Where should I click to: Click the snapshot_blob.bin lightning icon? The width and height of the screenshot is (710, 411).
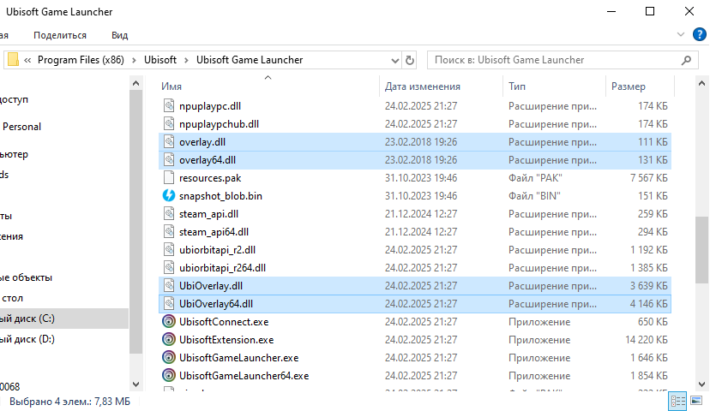(x=169, y=196)
